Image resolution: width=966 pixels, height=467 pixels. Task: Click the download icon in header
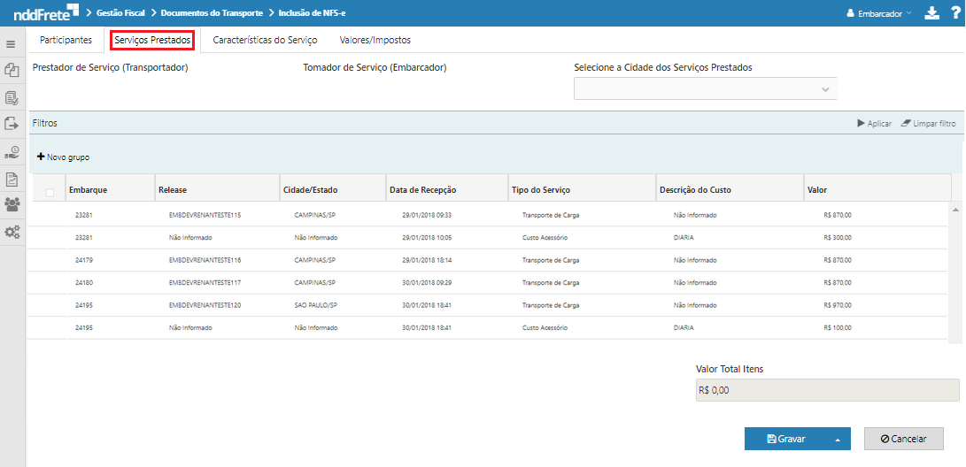pyautogui.click(x=931, y=13)
